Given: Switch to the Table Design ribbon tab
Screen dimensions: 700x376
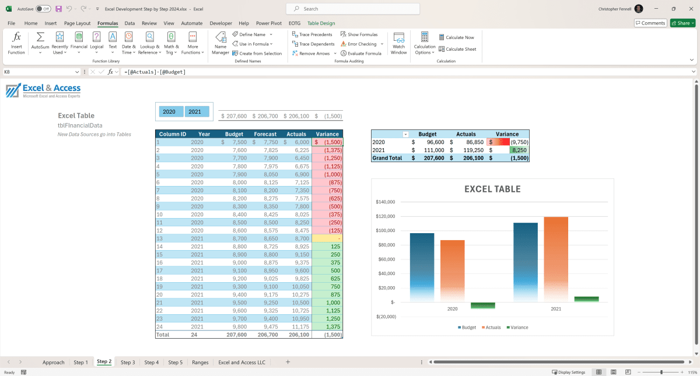Looking at the screenshot, I should click(x=321, y=23).
